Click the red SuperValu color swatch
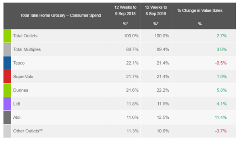241x142 pixels. click(x=7, y=77)
